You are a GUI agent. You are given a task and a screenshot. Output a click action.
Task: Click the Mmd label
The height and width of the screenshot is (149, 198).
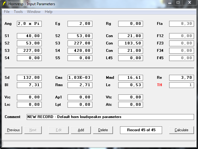pos(110,78)
